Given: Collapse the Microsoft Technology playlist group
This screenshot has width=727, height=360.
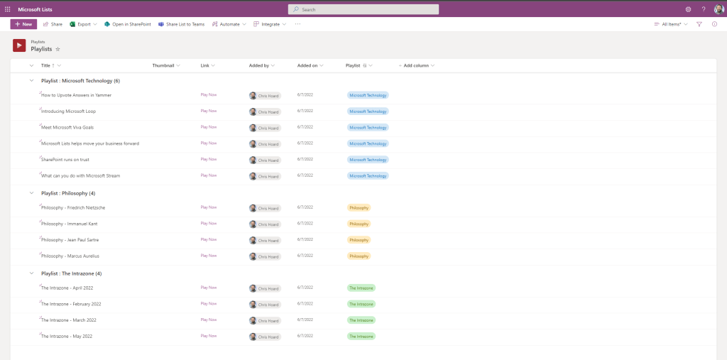Looking at the screenshot, I should coord(31,81).
